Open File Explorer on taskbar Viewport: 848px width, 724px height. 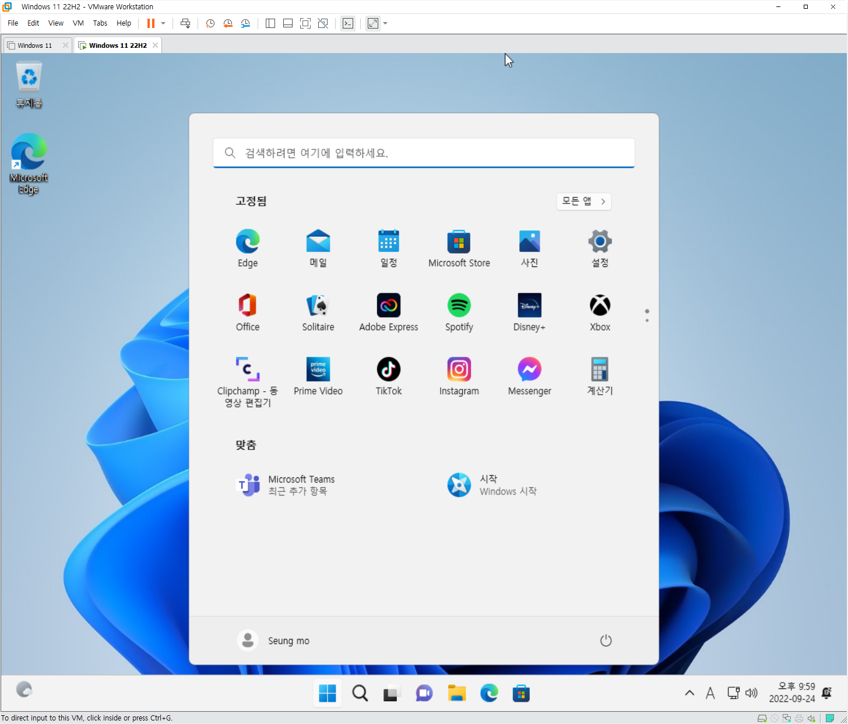click(x=457, y=693)
